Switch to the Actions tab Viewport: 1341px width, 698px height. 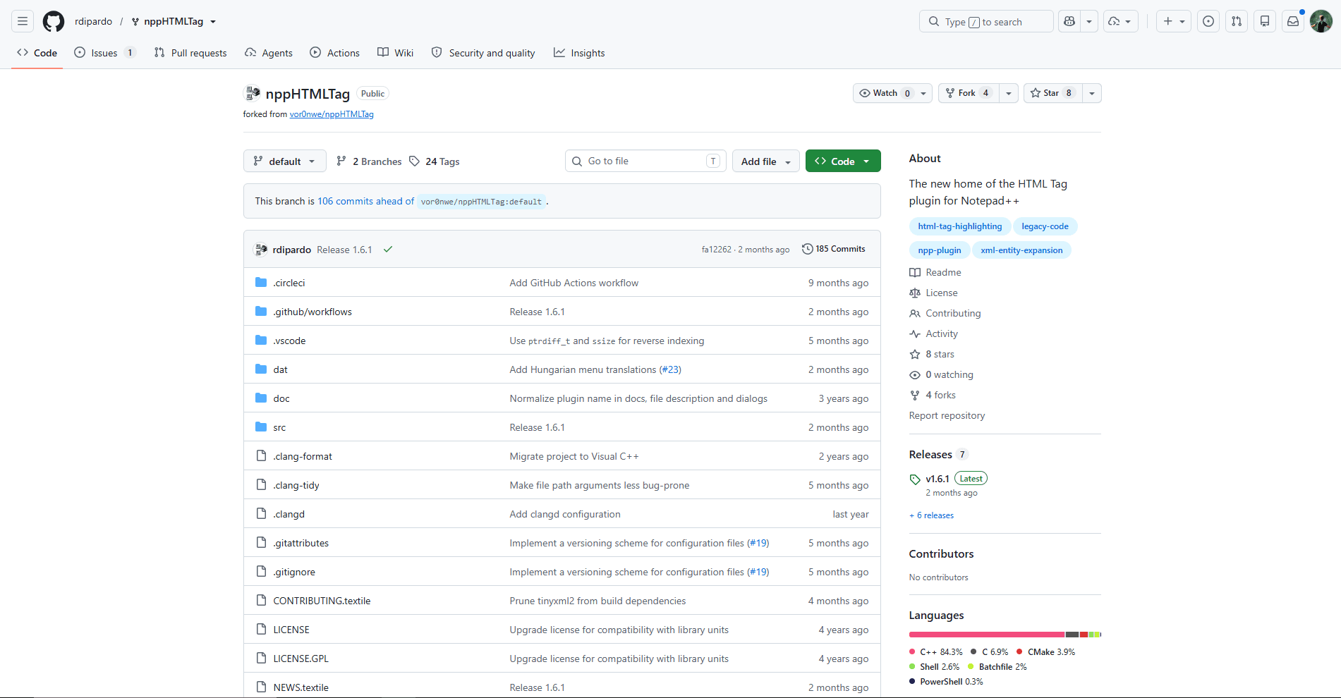click(335, 53)
